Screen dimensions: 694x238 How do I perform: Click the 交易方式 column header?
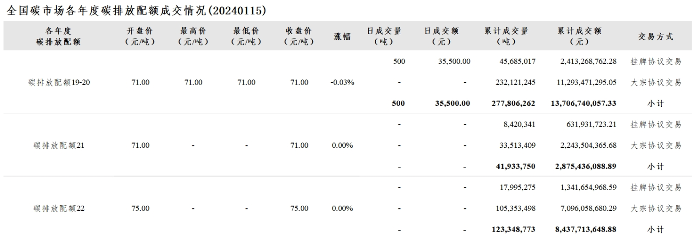656,37
